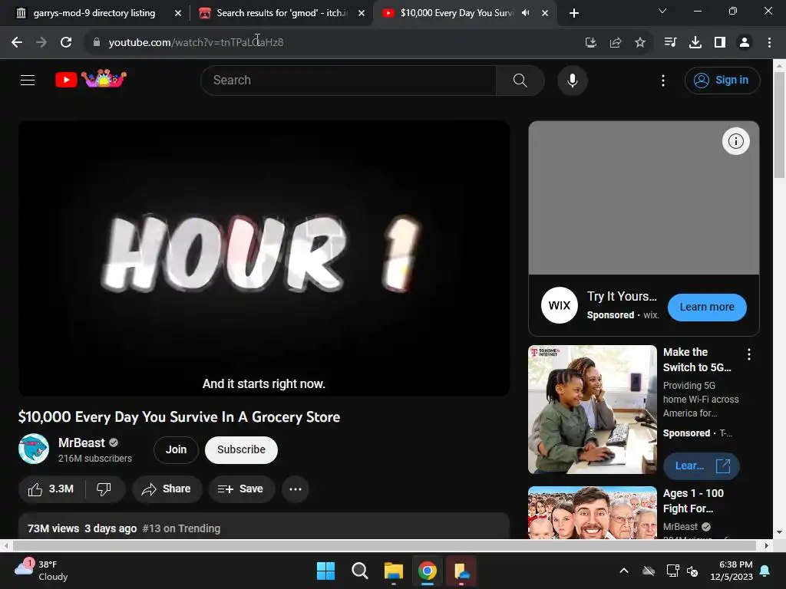Click the horizontal scrollbar at bottom

coord(385,545)
